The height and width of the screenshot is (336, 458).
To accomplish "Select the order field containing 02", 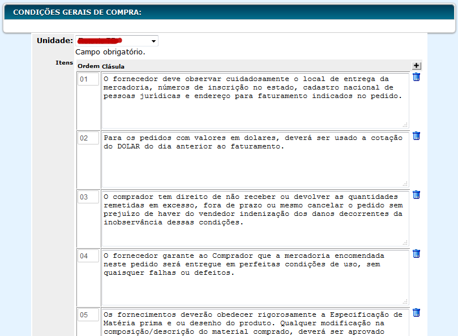I will [88, 138].
